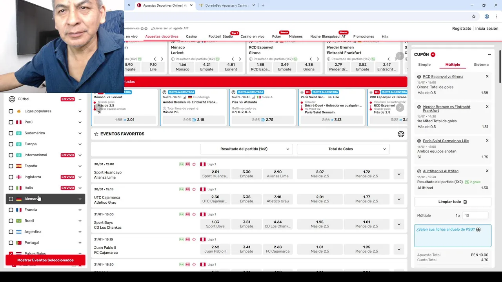This screenshot has height=282, width=502.
Task: Select Sport Boys 1.83 odds
Action: (215, 224)
